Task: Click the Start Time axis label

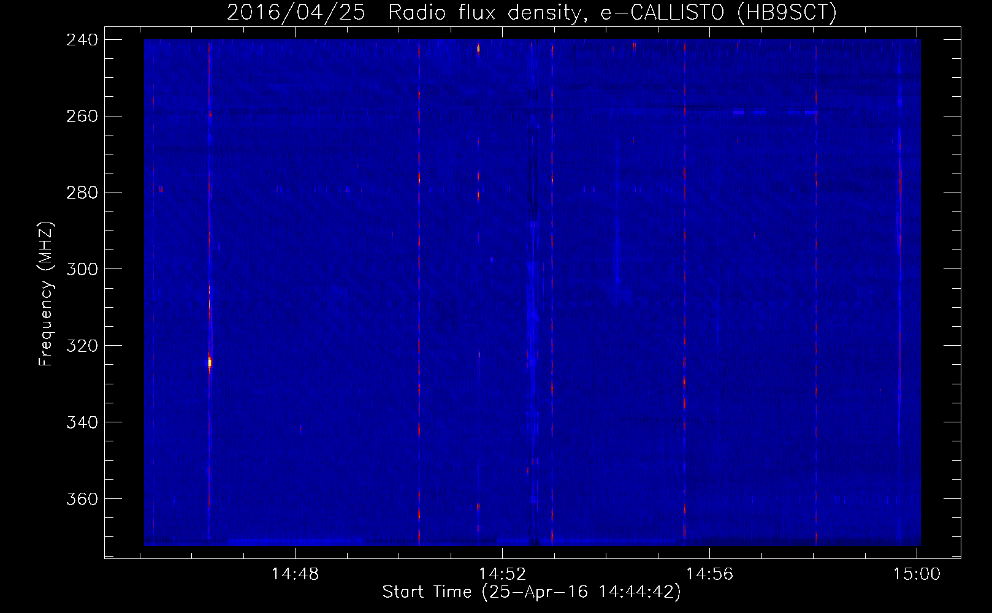Action: pos(532,592)
